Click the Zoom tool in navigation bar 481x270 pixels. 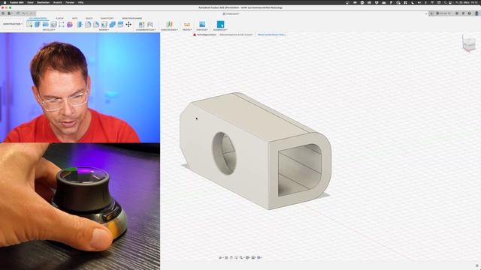(x=236, y=258)
